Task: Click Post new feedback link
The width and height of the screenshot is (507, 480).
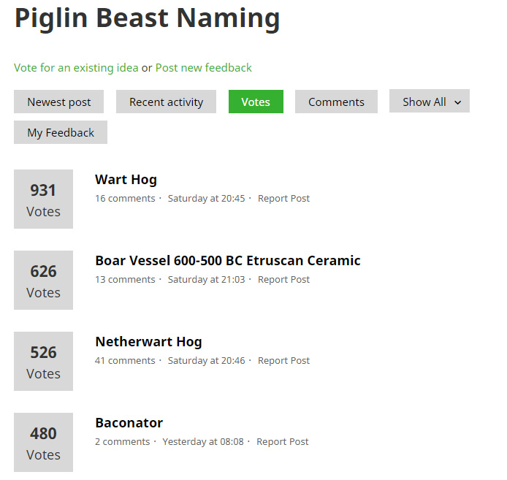Action: (x=203, y=67)
